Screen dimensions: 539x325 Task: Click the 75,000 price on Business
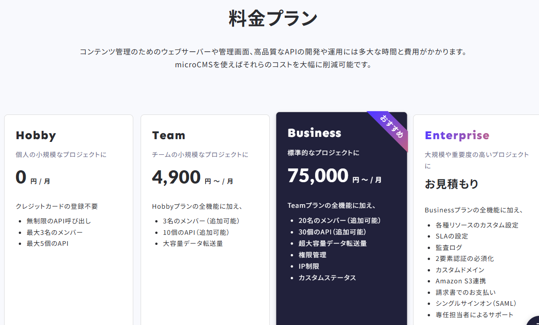click(x=318, y=175)
